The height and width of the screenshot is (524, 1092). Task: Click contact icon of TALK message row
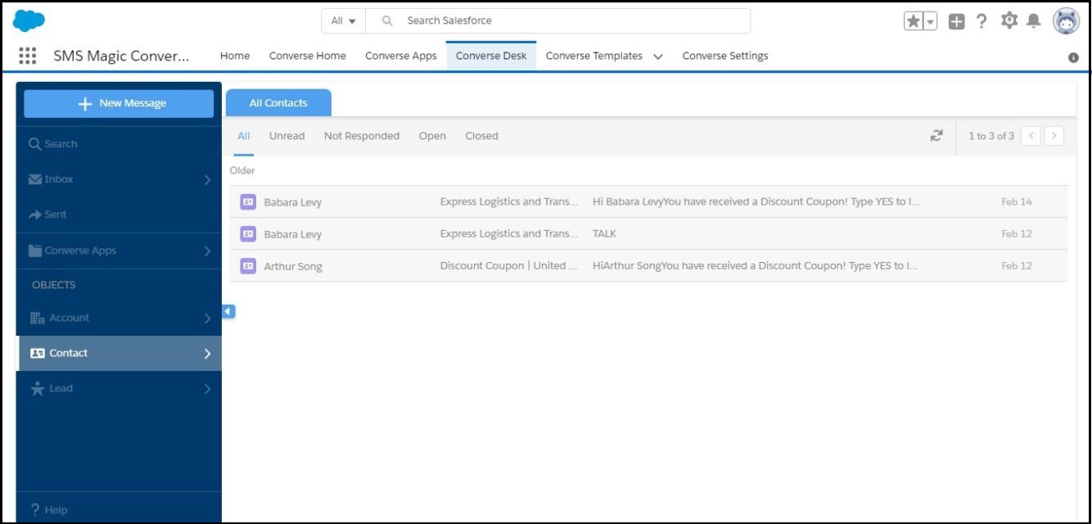tap(247, 233)
